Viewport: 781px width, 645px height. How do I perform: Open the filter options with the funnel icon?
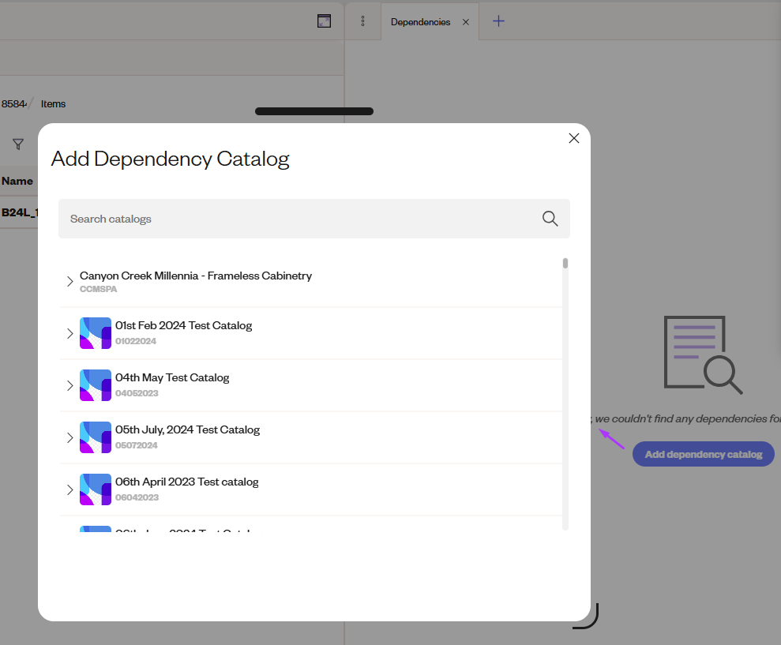coord(17,144)
